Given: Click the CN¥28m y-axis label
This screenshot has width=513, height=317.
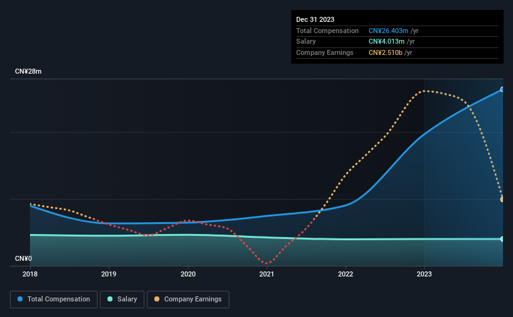Looking at the screenshot, I should tap(28, 71).
